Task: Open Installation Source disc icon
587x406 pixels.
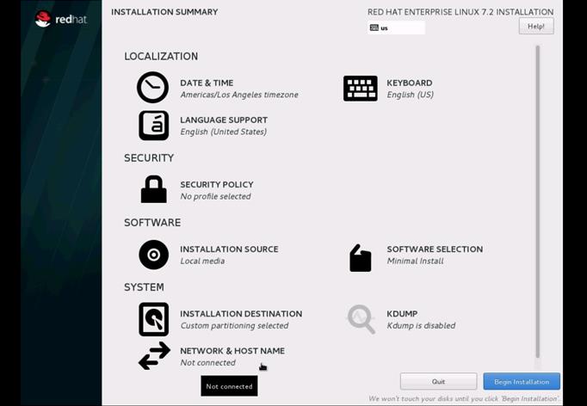Action: (x=153, y=255)
